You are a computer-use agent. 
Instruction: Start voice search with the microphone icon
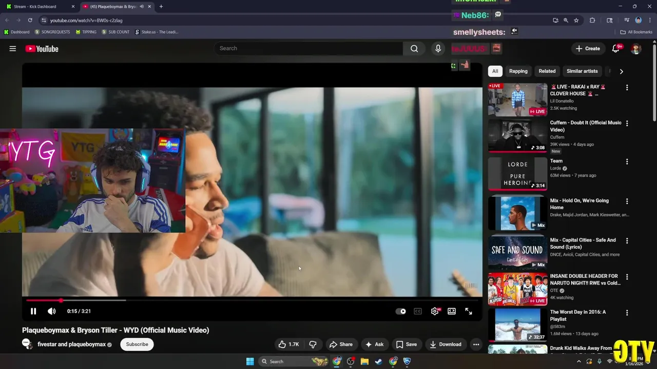coord(438,48)
